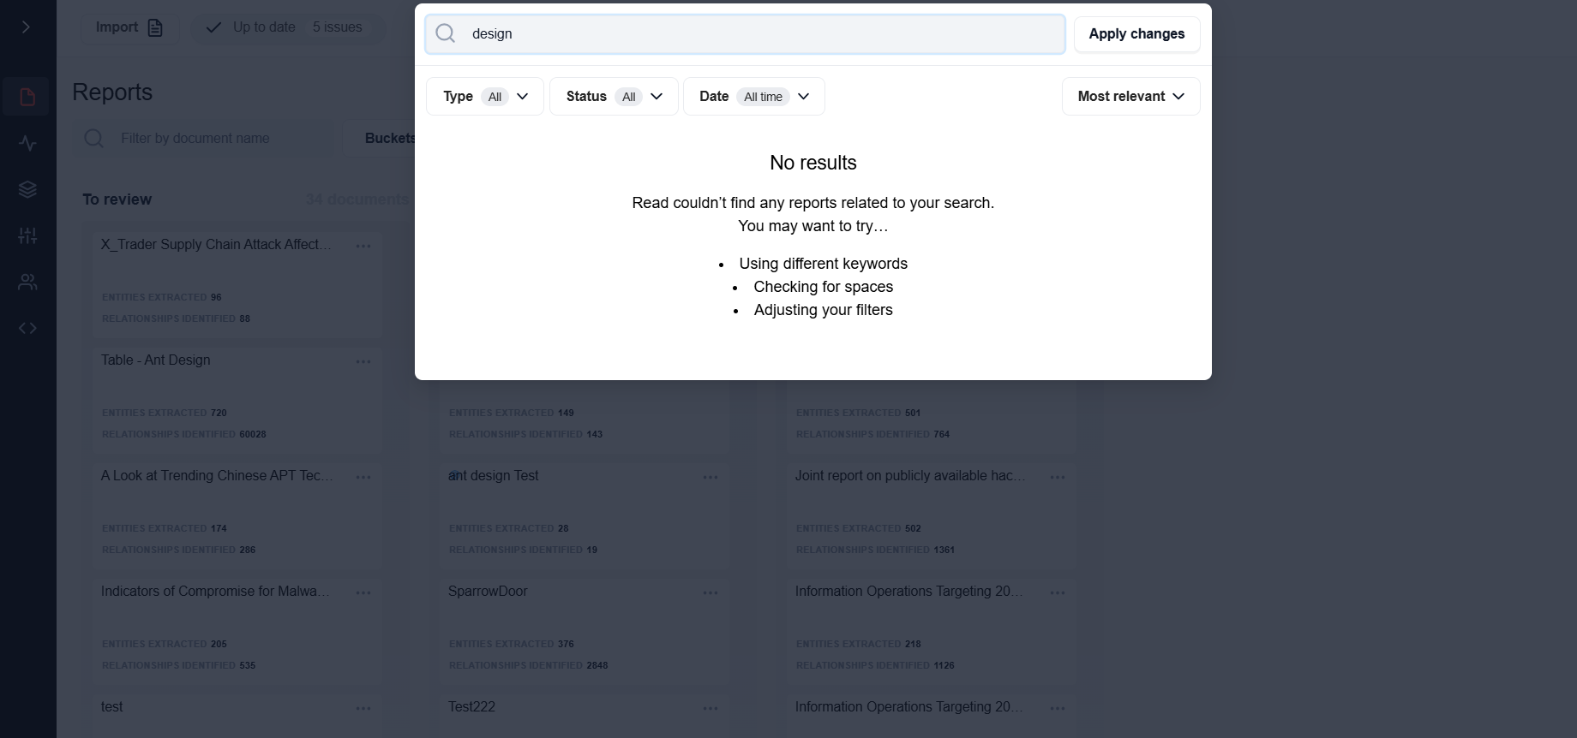Image resolution: width=1577 pixels, height=738 pixels.
Task: Open the code brackets icon in sidebar
Action: [27, 328]
